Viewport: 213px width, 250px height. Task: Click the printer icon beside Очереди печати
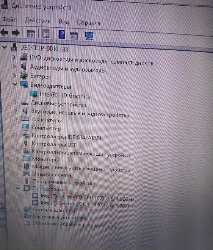[27, 173]
